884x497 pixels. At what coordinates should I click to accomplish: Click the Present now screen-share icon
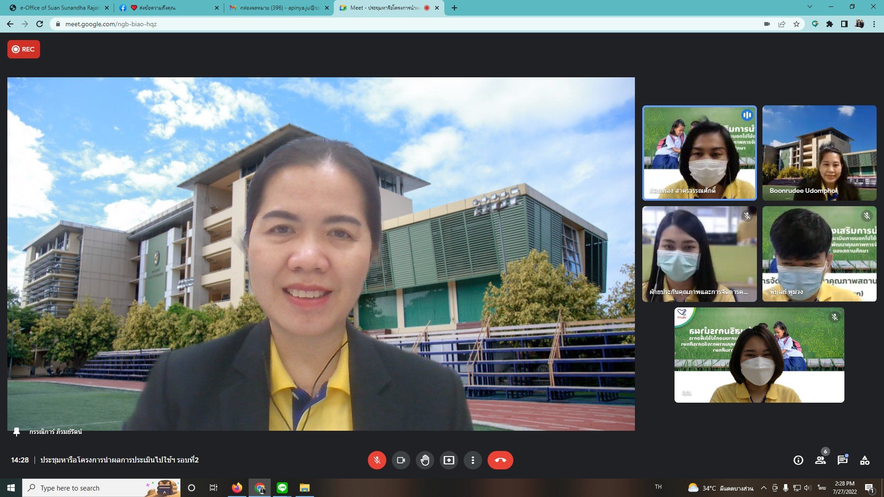(x=448, y=460)
